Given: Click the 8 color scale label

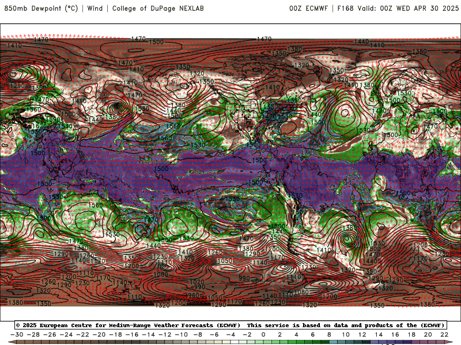Looking at the screenshot, I should [x=329, y=335].
